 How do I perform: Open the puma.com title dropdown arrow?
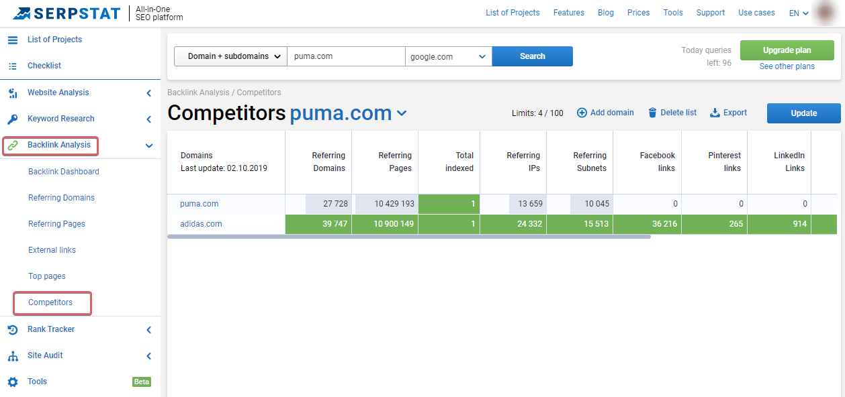click(x=402, y=113)
